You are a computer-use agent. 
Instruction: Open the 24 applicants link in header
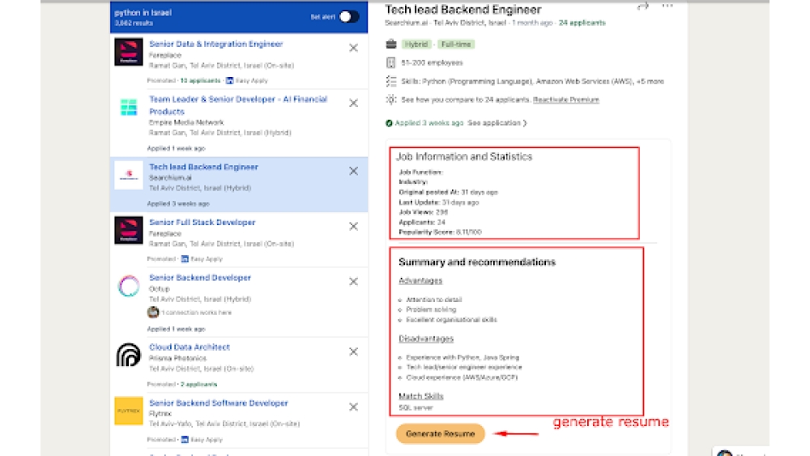582,23
